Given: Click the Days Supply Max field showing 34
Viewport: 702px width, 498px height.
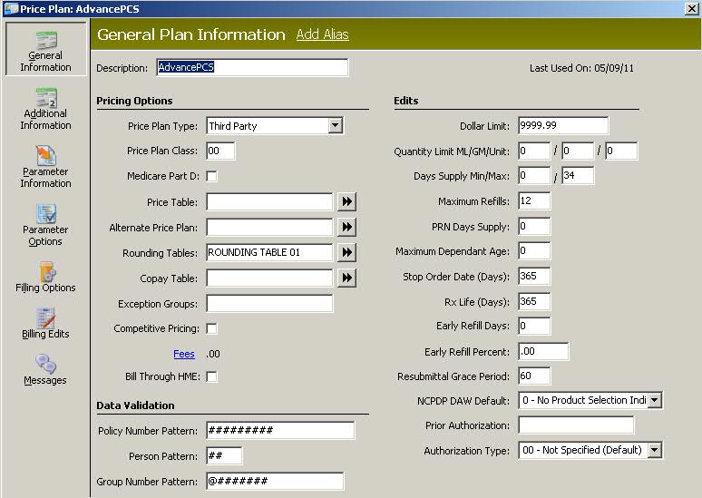Looking at the screenshot, I should pos(578,176).
